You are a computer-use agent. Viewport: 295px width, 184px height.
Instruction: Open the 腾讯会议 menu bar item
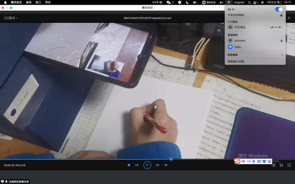pyautogui.click(x=16, y=3)
